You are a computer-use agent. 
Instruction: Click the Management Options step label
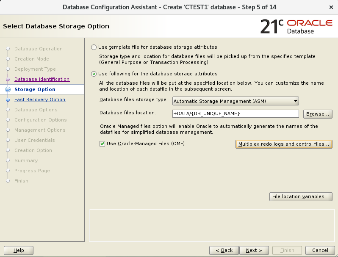40,130
